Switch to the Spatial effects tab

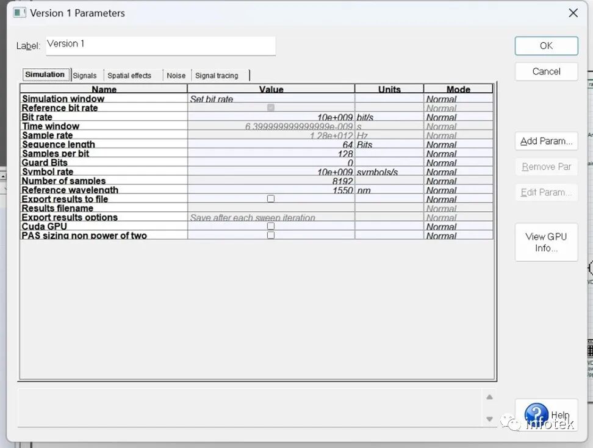point(129,74)
